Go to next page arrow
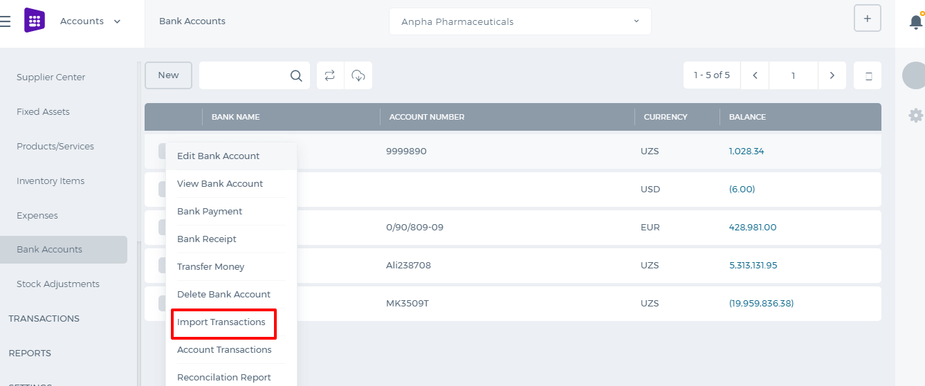Screen dimensions: 925x386 click(x=832, y=75)
